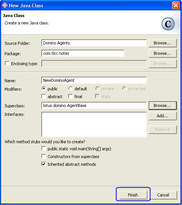Enable public static void main stub
The image size is (182, 205).
coord(43,149)
